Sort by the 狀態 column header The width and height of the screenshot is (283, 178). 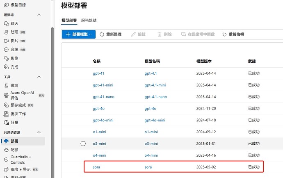(252, 61)
